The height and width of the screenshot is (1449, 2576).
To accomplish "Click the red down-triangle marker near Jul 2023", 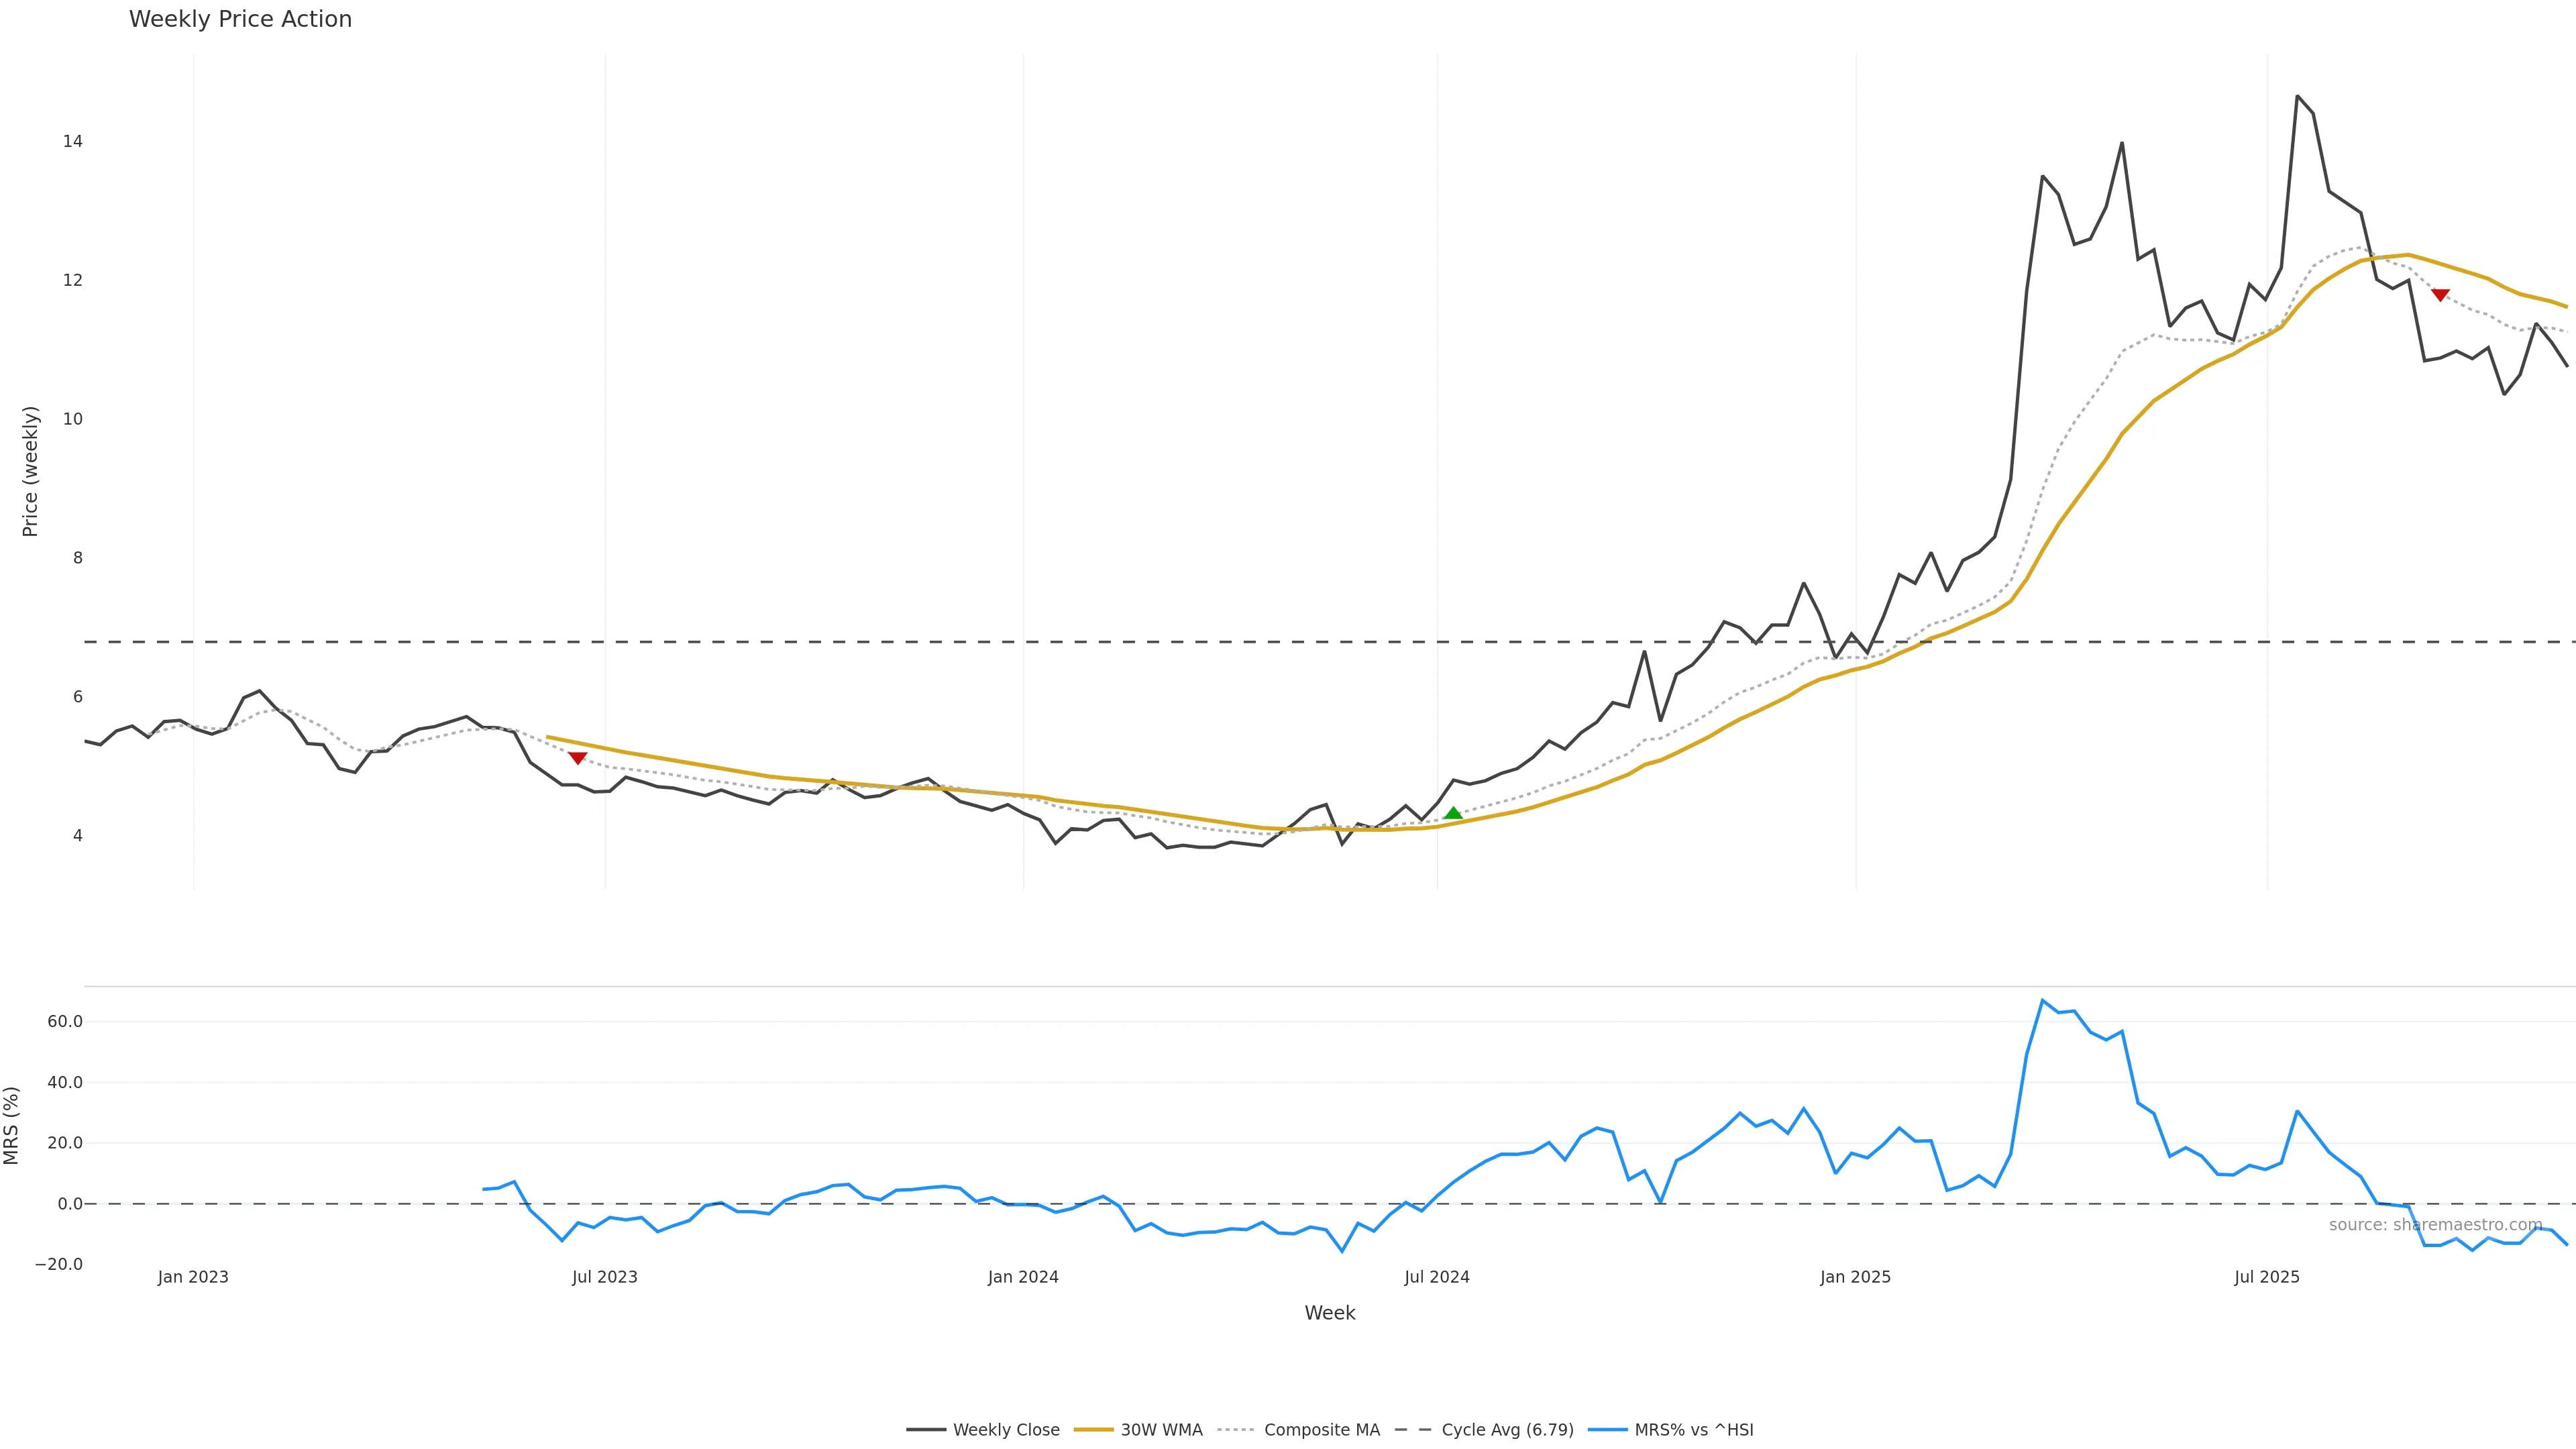I will coord(577,758).
